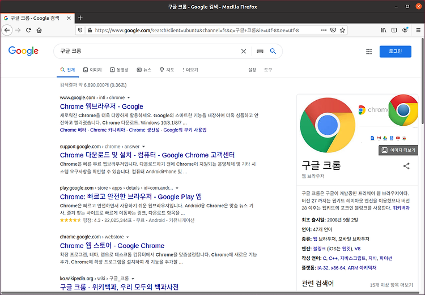425x295 pixels.
Task: Clear the search box with X
Action: (244, 51)
